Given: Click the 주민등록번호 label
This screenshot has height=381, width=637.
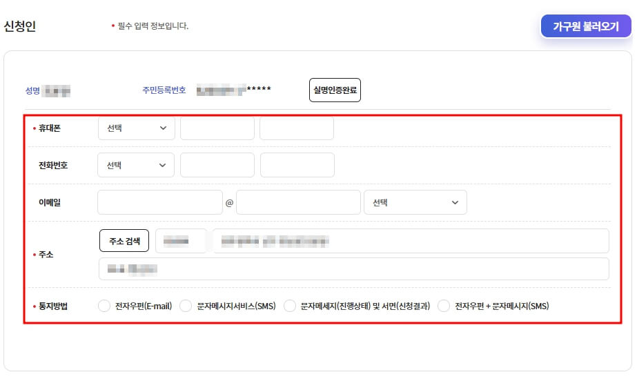Looking at the screenshot, I should pyautogui.click(x=164, y=90).
